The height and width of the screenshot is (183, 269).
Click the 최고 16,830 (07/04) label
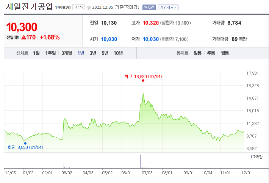click(x=143, y=77)
